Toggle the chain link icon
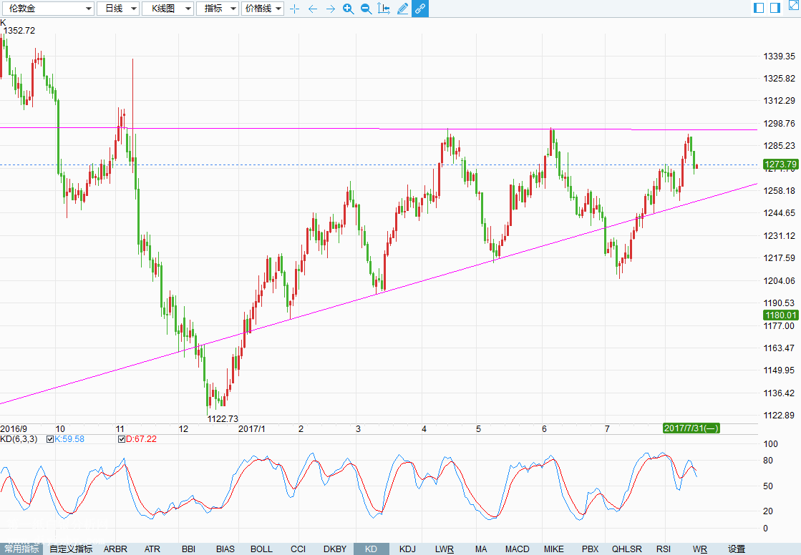 pyautogui.click(x=420, y=9)
